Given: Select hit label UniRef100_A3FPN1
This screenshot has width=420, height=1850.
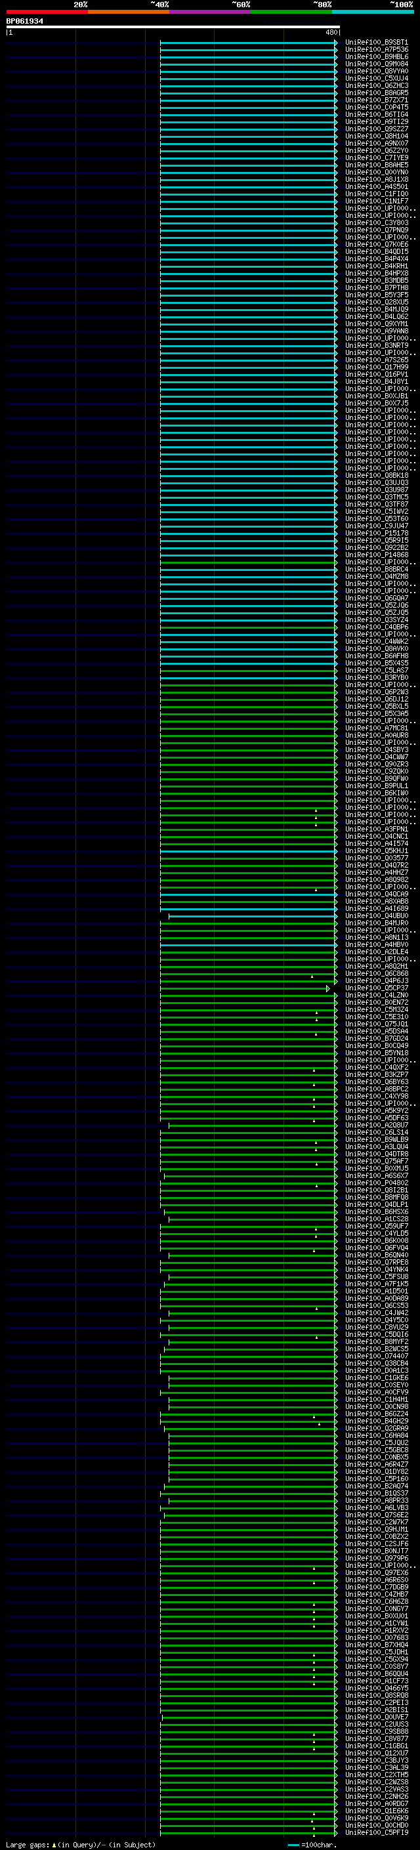Looking at the screenshot, I should pos(376,829).
